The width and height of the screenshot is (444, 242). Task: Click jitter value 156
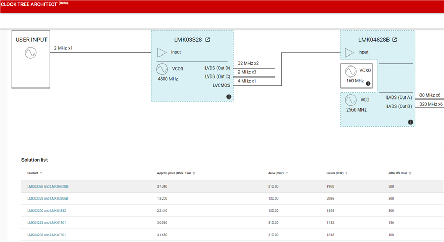[391, 223]
